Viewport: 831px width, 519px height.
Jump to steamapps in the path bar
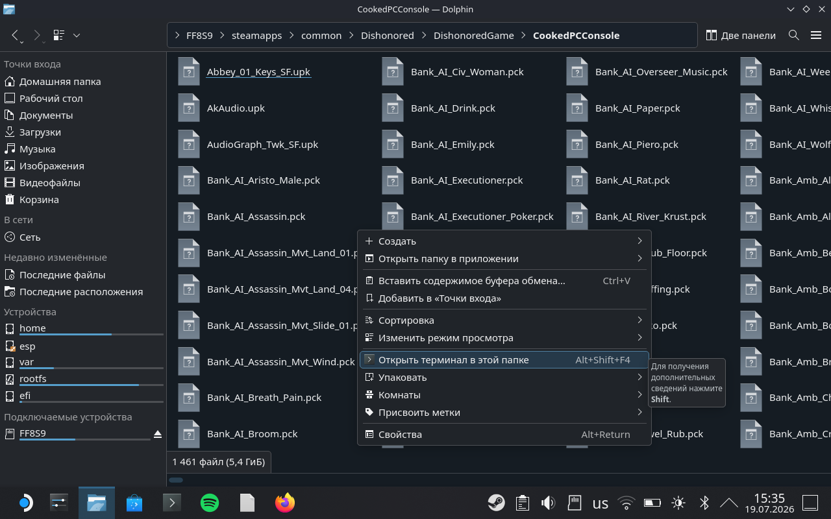tap(256, 36)
